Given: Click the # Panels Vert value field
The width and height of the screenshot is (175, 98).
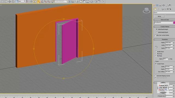Looking at the screenshot, I should pyautogui.click(x=169, y=96).
